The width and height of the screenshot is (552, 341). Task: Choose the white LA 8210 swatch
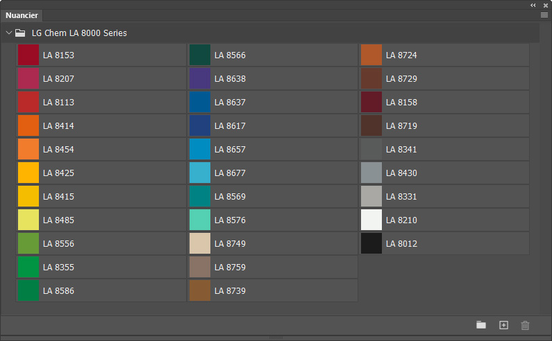pyautogui.click(x=371, y=220)
